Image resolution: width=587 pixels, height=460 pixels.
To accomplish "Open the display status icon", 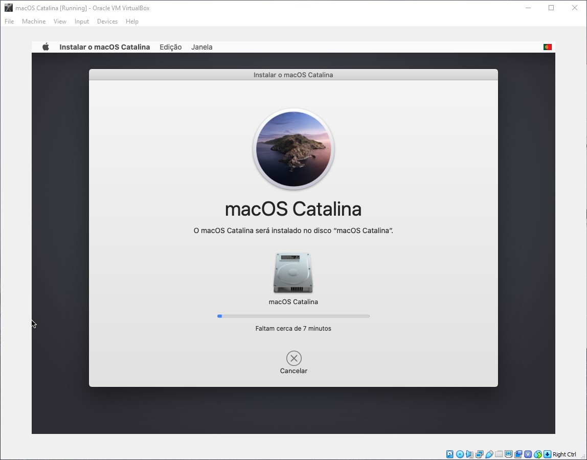I will [508, 454].
